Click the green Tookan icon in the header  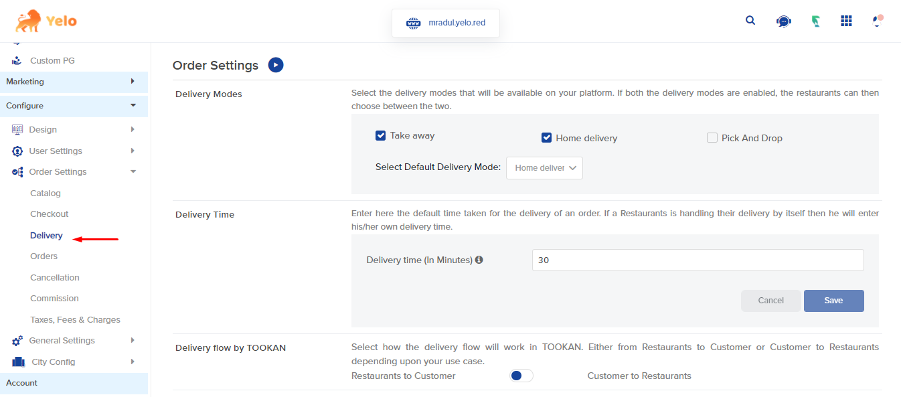815,21
